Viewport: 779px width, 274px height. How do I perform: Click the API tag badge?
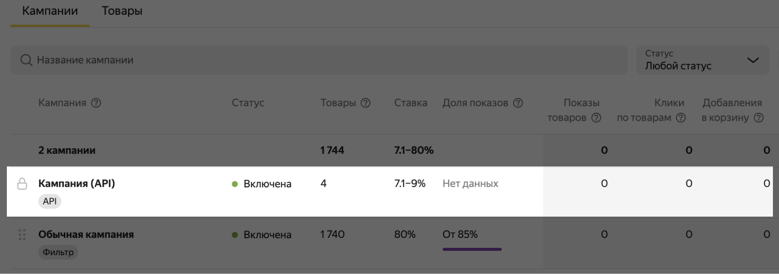pyautogui.click(x=49, y=201)
